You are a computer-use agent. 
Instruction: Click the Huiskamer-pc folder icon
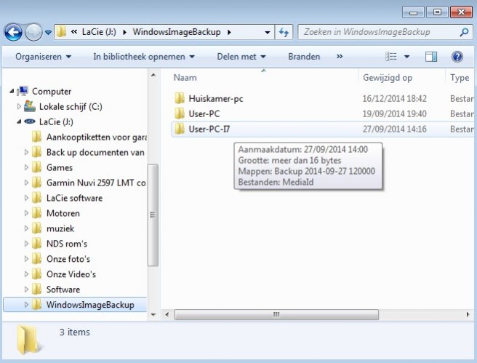(x=180, y=98)
